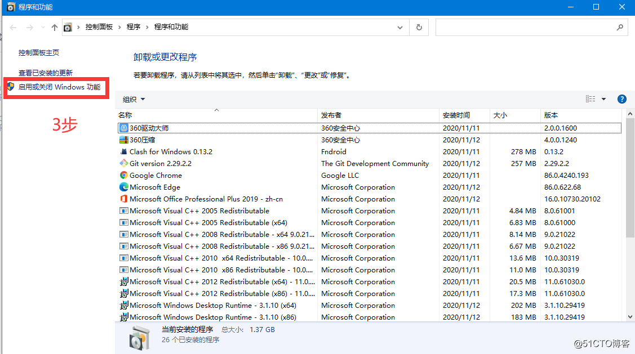Click the 278 MB size cell

[523, 152]
